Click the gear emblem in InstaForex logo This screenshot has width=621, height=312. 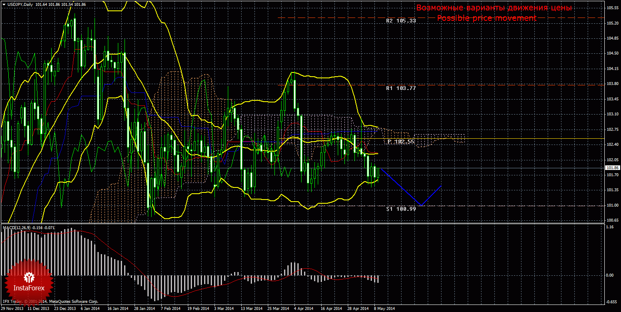[x=29, y=277]
